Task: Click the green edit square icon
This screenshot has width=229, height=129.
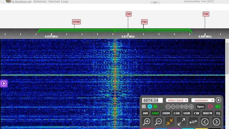Action: click(x=155, y=106)
